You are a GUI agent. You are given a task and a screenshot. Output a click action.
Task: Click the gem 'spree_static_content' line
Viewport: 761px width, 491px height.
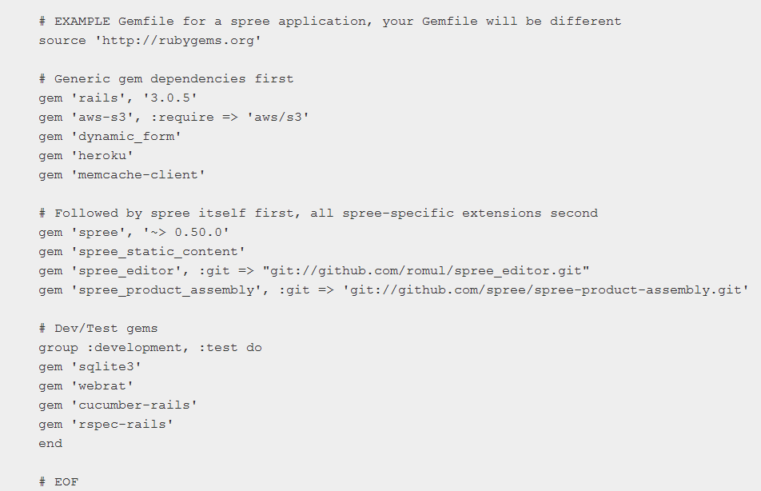click(x=141, y=252)
